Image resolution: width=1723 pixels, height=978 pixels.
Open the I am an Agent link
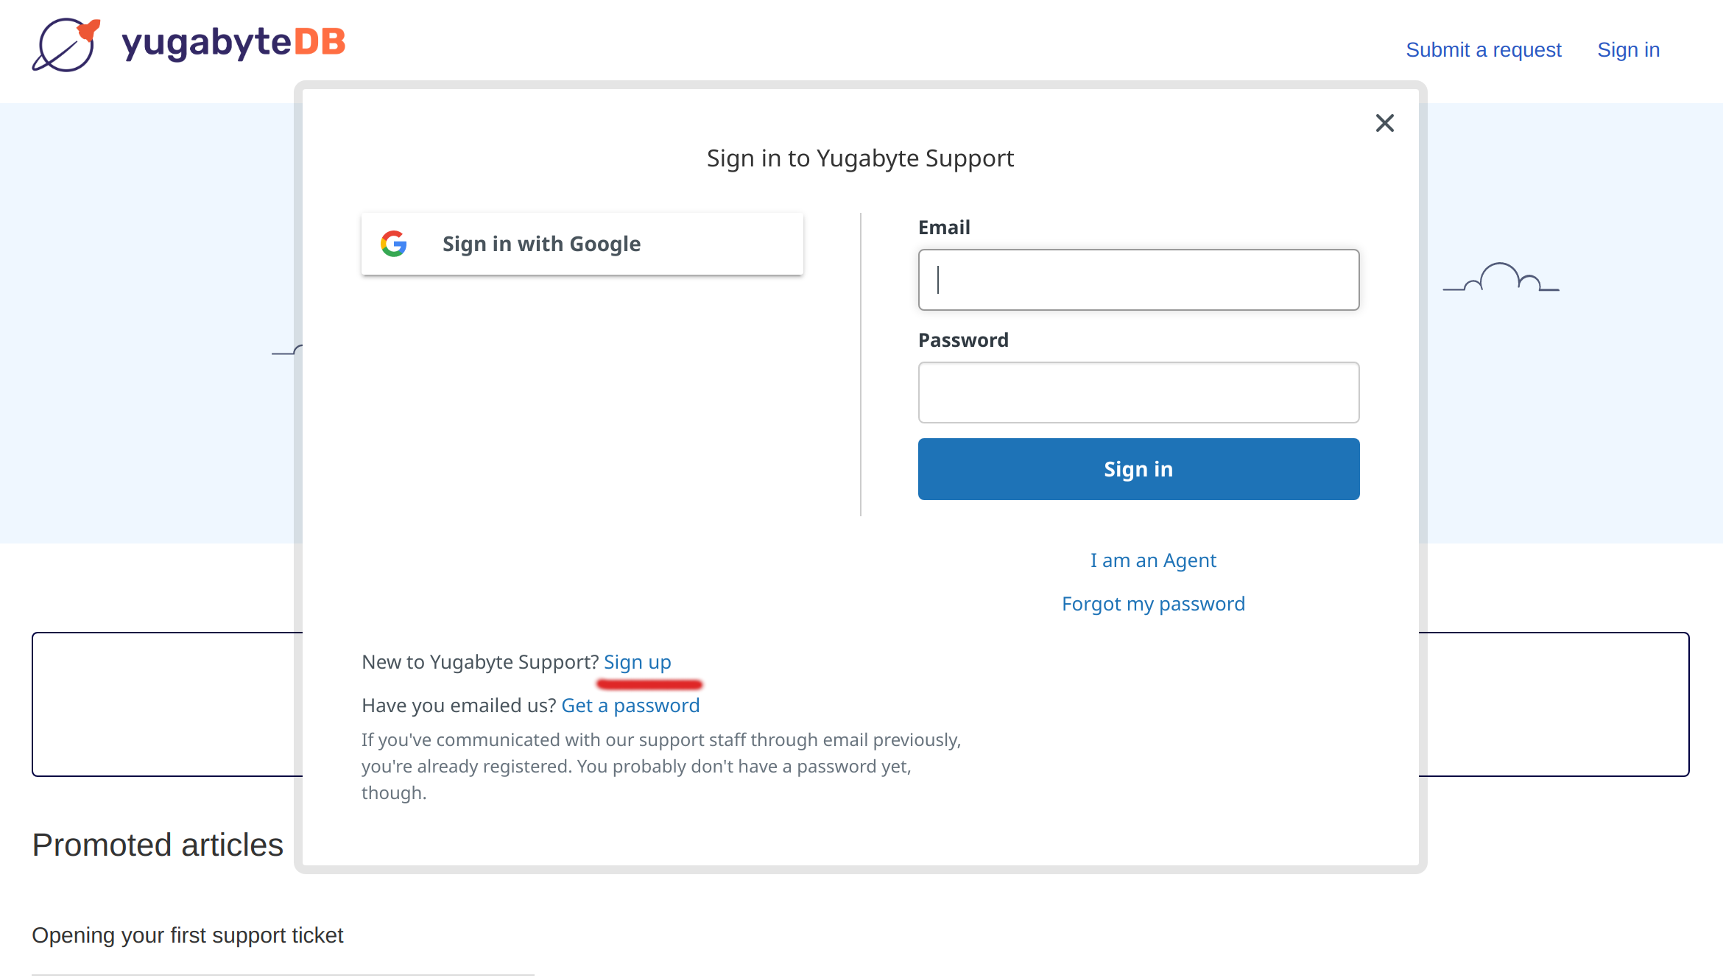[1153, 560]
